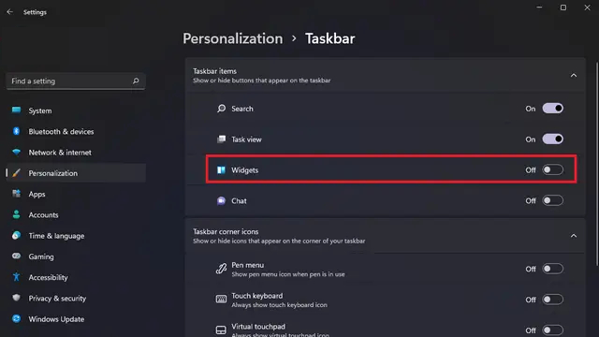Click the Pen menu icon

tap(221, 269)
